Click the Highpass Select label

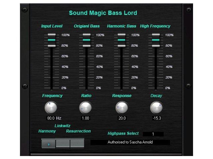(x=123, y=133)
